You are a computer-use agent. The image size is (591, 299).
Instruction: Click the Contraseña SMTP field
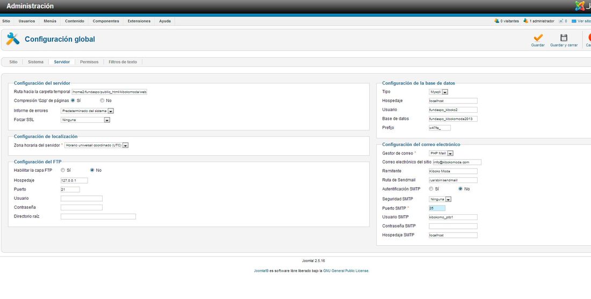click(x=453, y=227)
